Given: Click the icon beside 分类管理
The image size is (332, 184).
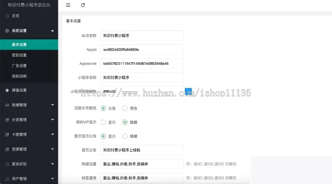Looking at the screenshot, I should pyautogui.click(x=7, y=120).
